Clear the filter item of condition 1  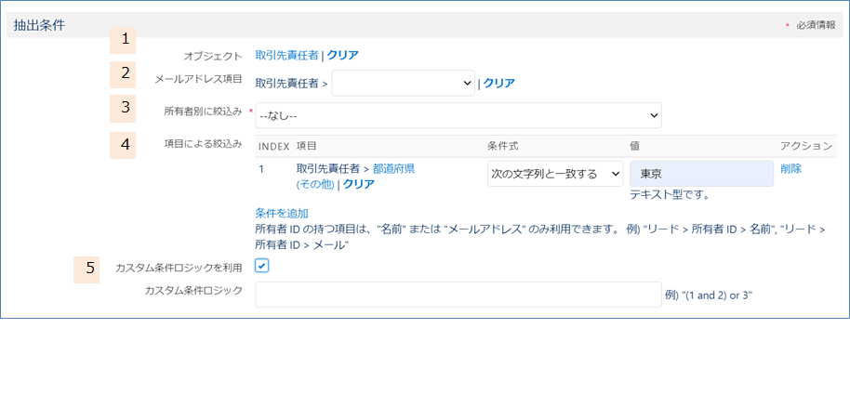click(358, 184)
